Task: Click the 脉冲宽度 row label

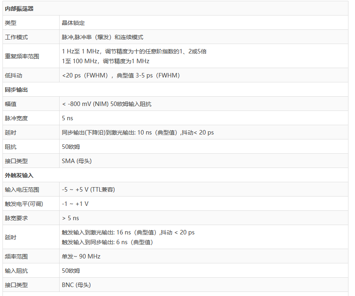Action: click(x=16, y=118)
